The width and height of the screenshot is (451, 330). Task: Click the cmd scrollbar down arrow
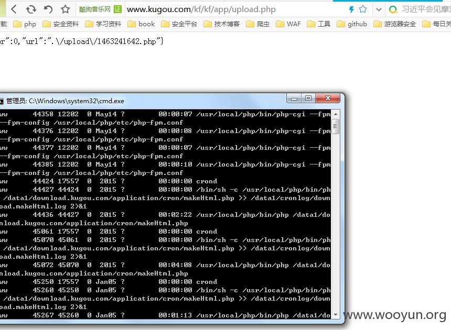point(336,315)
